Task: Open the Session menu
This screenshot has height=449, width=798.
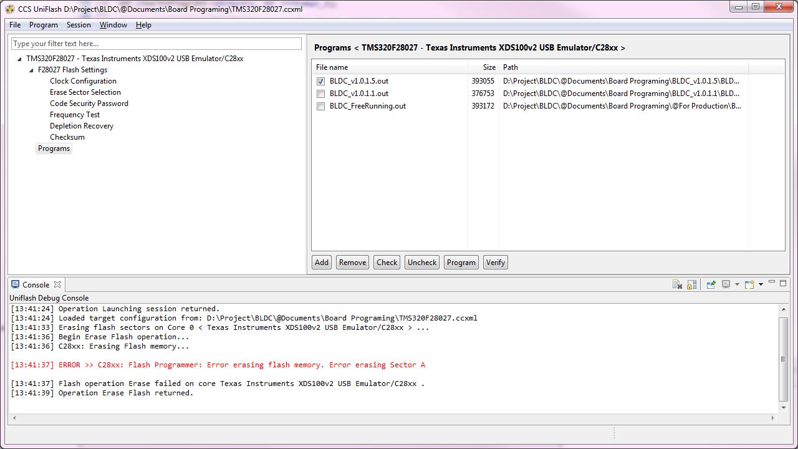Action: click(79, 25)
